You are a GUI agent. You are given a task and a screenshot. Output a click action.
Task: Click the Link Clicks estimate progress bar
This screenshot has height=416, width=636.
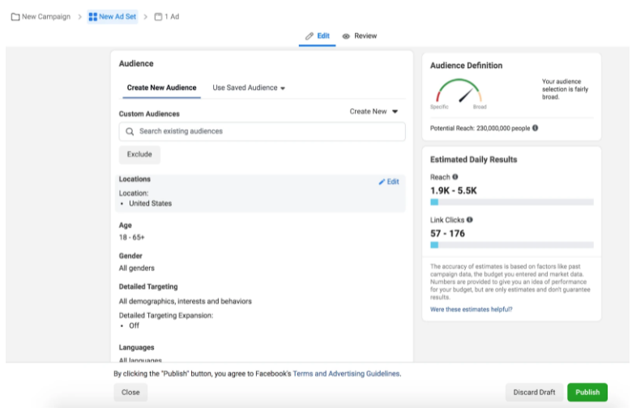512,245
